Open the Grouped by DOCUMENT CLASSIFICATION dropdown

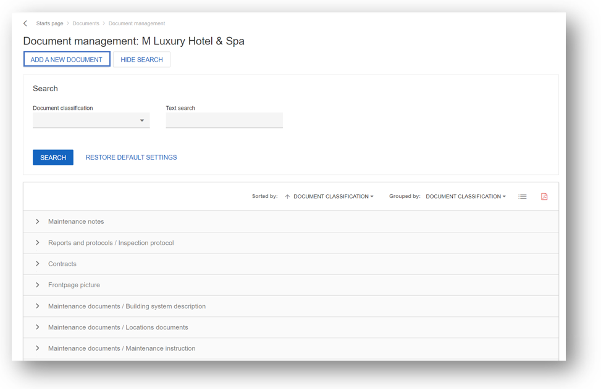tap(466, 196)
